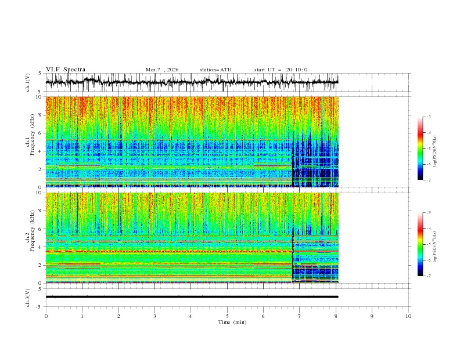Click the "ch.3(V)" y-axis label
The width and height of the screenshot is (460, 355).
28,298
